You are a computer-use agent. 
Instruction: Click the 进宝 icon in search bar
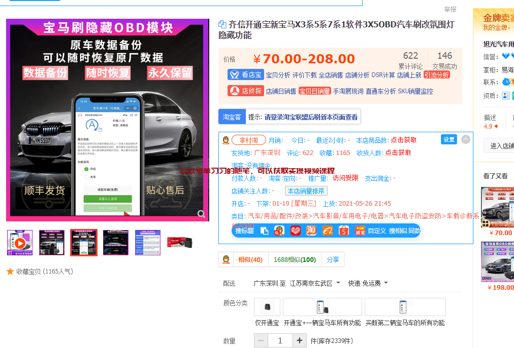(359, 231)
